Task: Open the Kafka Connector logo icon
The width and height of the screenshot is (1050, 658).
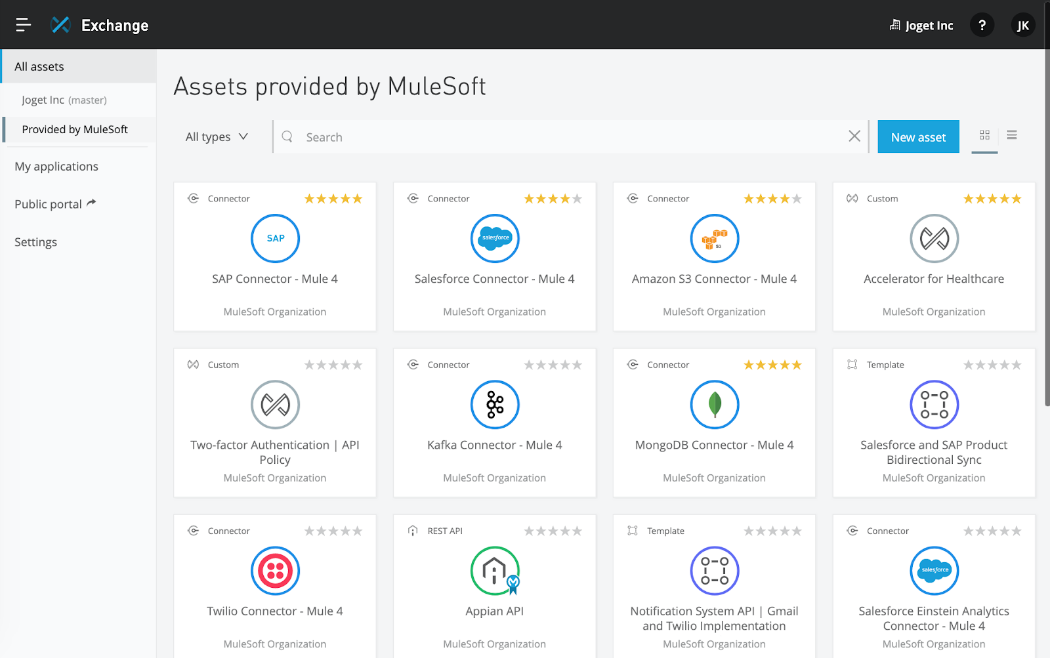Action: (x=495, y=404)
